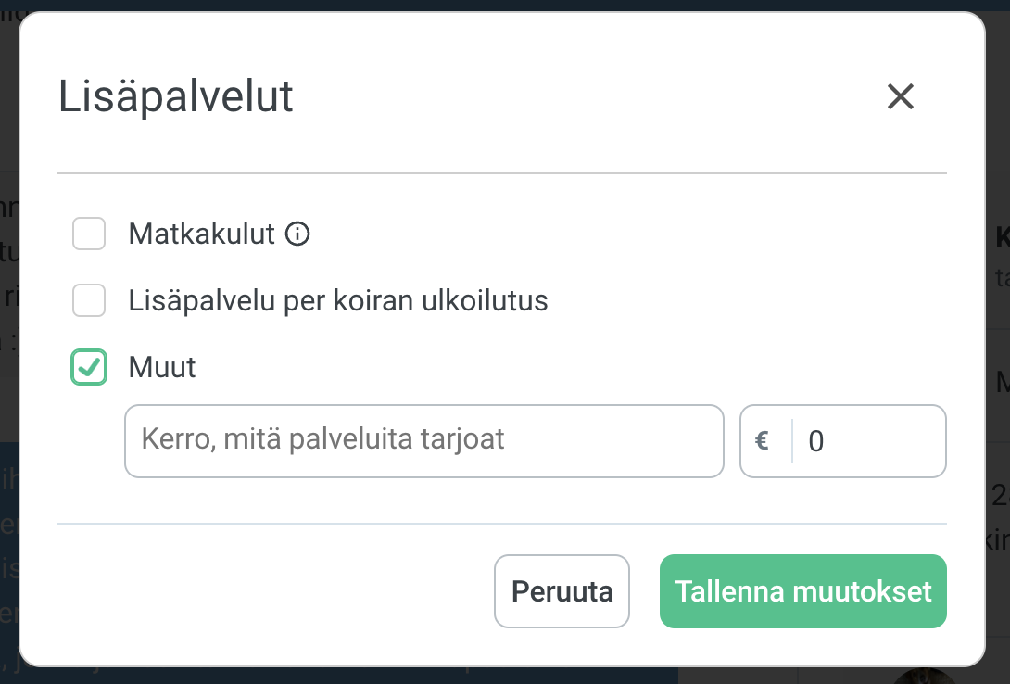Click the green checkmark inside Muut box
This screenshot has height=684, width=1010.
pyautogui.click(x=89, y=367)
